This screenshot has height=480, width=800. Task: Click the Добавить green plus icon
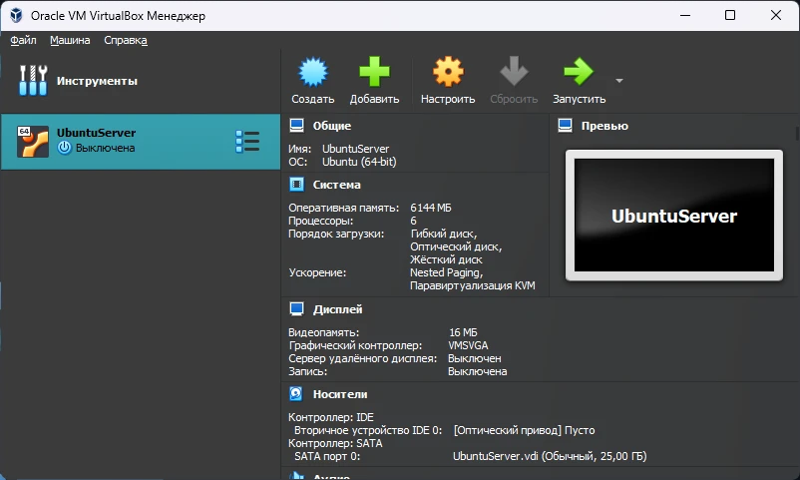pyautogui.click(x=374, y=72)
